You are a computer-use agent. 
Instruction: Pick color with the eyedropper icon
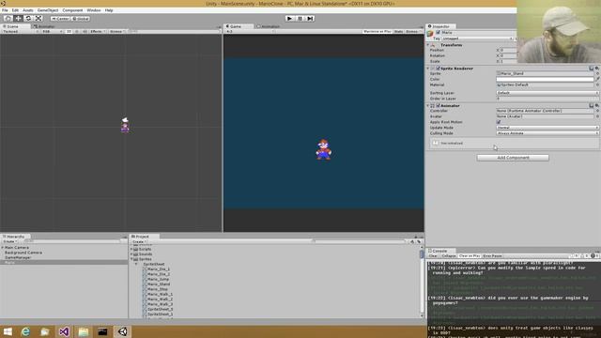597,79
